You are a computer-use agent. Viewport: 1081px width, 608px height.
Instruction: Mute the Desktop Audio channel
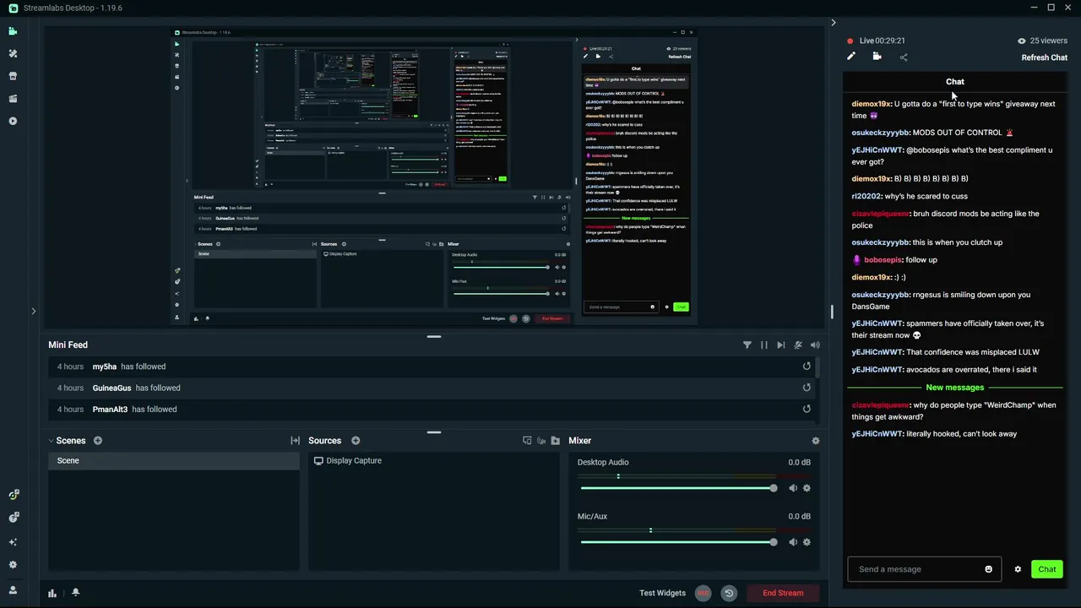point(792,488)
